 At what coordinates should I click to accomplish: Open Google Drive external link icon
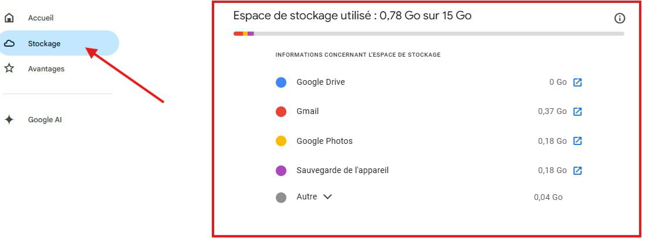point(577,82)
